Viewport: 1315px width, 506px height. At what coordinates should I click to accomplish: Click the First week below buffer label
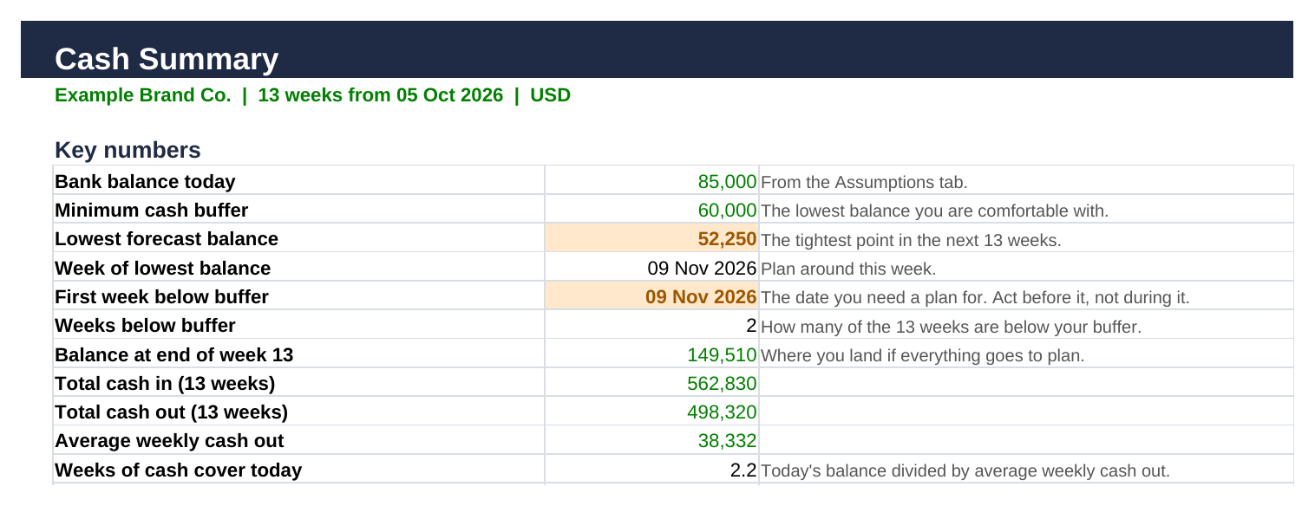[x=161, y=297]
